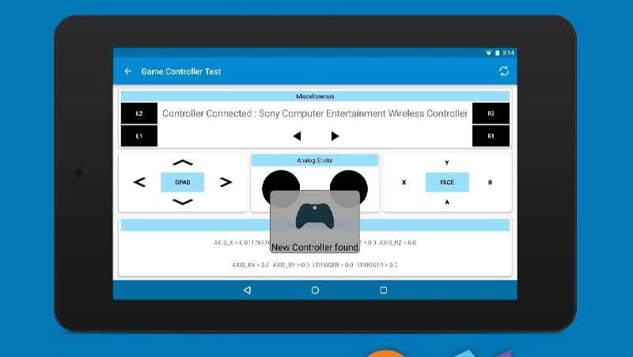
Task: Click the DPAD center label
Action: click(183, 182)
